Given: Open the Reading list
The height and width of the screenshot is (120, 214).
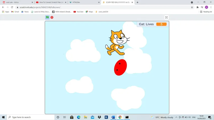Looking at the screenshot, I should pyautogui.click(x=206, y=12).
